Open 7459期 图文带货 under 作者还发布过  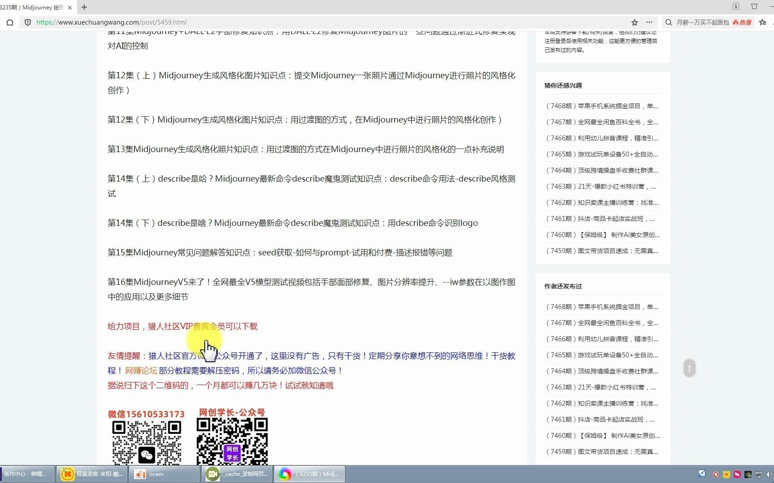[602, 452]
